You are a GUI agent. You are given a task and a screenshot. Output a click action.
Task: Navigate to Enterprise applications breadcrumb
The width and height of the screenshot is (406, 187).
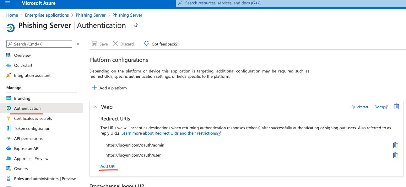click(47, 15)
